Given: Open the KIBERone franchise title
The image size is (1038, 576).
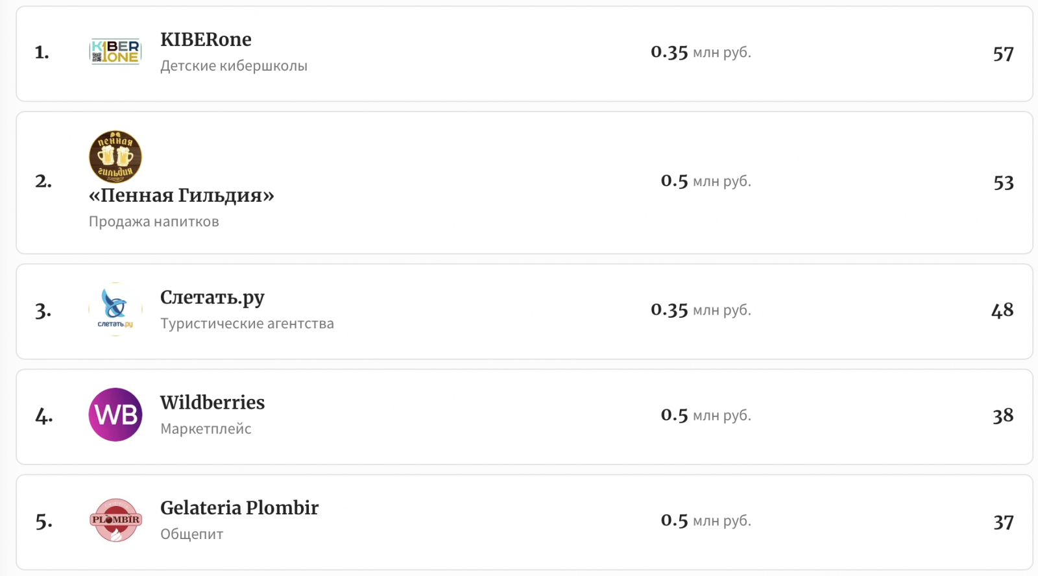Looking at the screenshot, I should click(x=206, y=40).
